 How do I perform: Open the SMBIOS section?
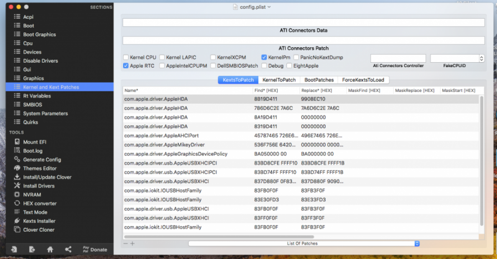click(x=32, y=104)
